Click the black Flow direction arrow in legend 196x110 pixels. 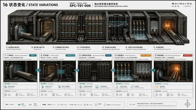click(44, 105)
